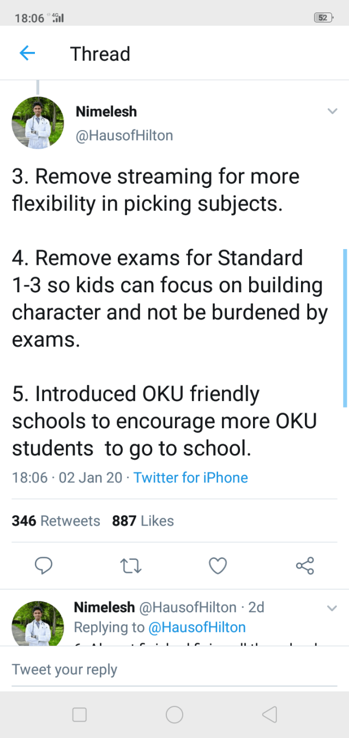Open the @HausofHilton handle on main tweet
Image resolution: width=349 pixels, height=738 pixels.
click(x=124, y=135)
